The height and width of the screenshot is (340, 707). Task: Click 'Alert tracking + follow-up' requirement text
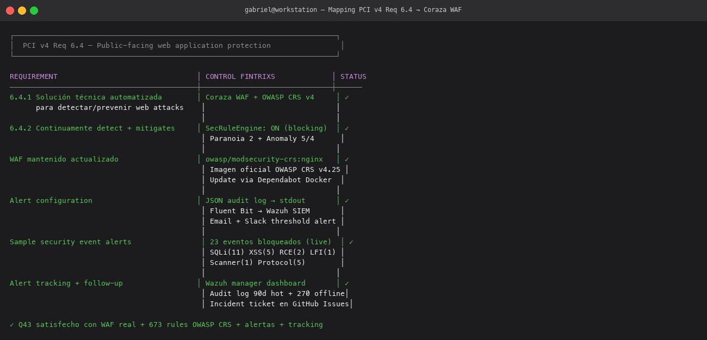pyautogui.click(x=66, y=283)
